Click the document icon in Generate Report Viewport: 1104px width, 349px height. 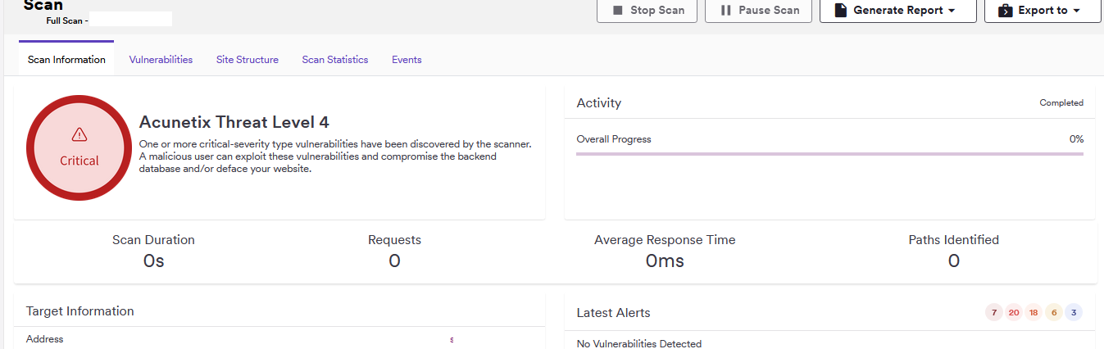click(x=840, y=11)
